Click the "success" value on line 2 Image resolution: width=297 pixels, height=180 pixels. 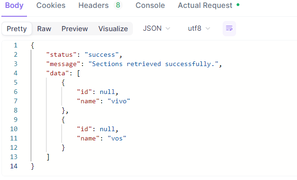coord(101,55)
